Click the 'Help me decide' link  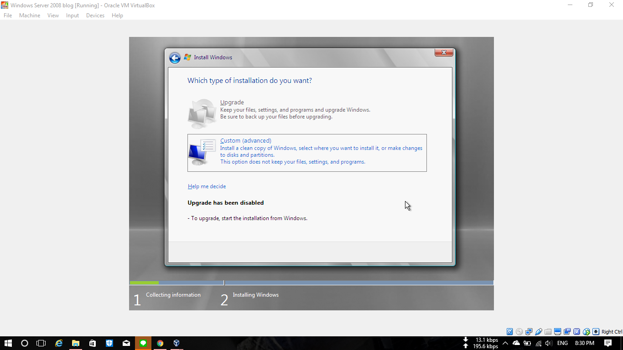[x=207, y=186]
